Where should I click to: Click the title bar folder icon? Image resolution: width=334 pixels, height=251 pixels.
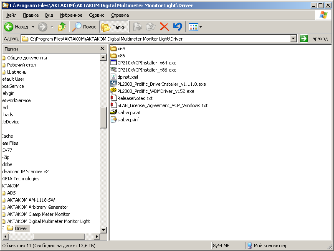5,5
